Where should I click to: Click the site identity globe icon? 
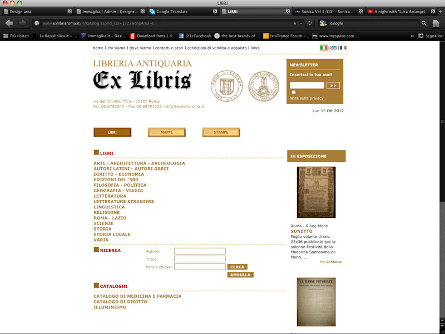coord(37,23)
